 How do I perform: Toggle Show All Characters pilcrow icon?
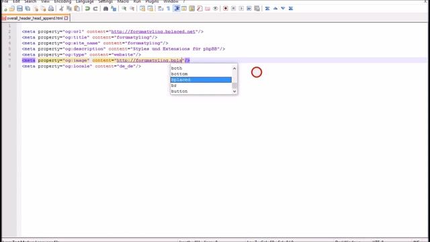[x=169, y=9]
